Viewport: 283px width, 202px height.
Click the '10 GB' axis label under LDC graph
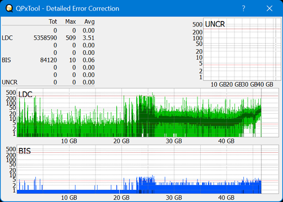[69, 141]
